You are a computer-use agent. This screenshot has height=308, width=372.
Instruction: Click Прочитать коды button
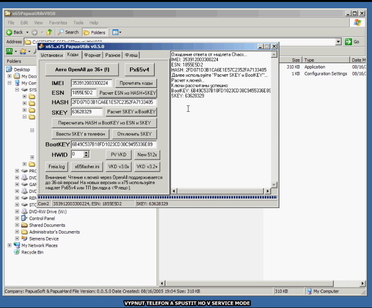click(136, 83)
